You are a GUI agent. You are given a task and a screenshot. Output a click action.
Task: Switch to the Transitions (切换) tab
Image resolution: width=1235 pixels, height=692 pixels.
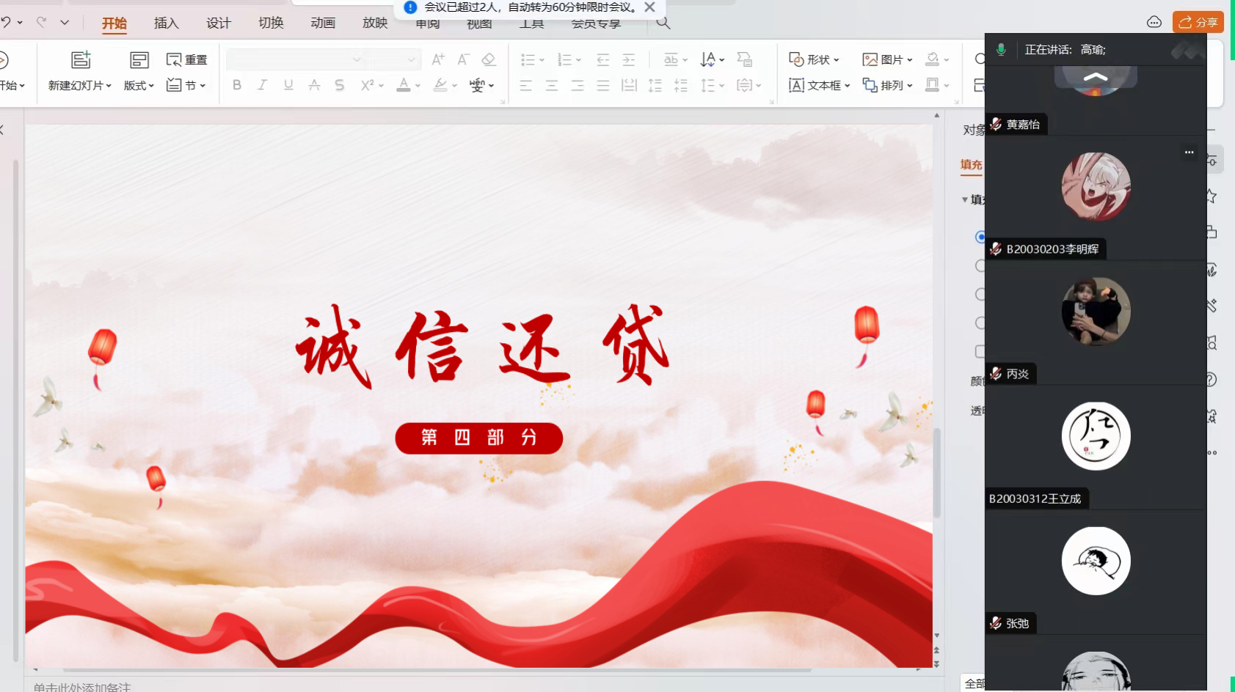point(271,23)
